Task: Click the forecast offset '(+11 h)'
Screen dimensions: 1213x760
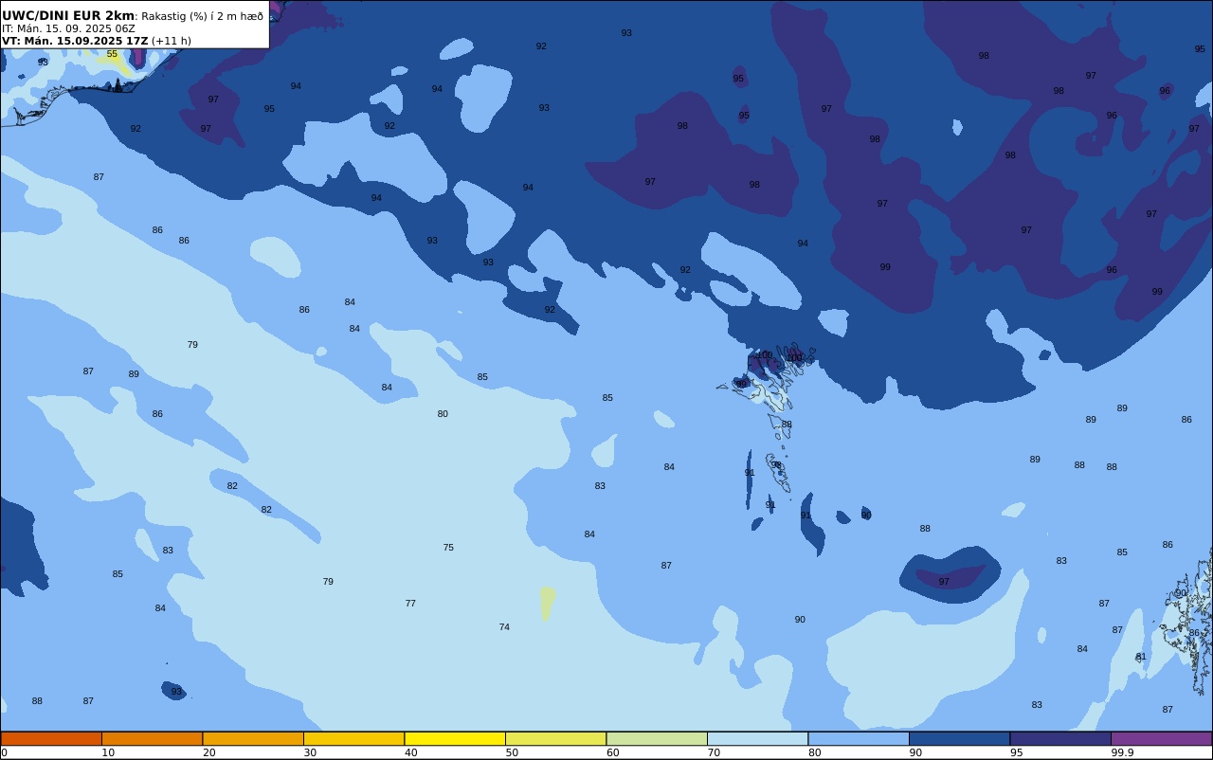Action: 172,41
